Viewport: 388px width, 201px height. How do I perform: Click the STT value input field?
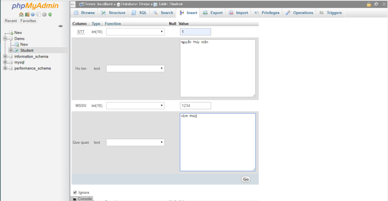point(196,32)
